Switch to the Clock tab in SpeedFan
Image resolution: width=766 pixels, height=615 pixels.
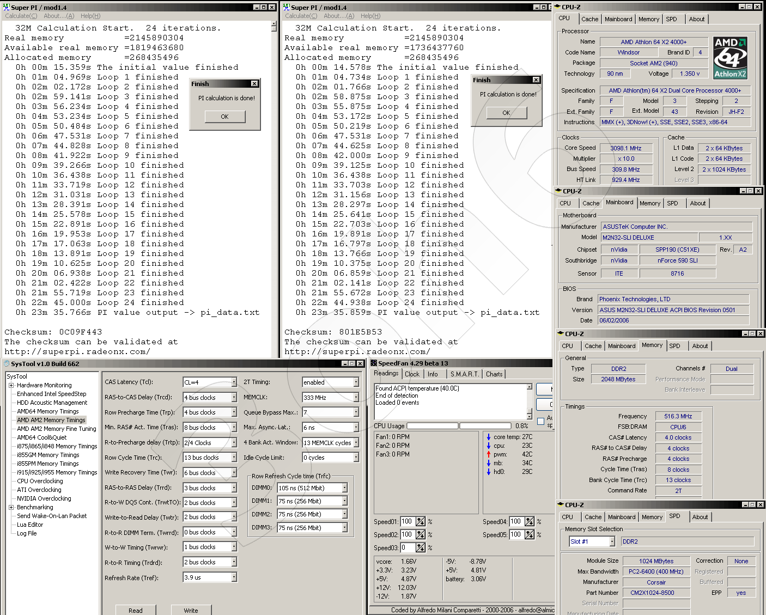click(x=412, y=374)
